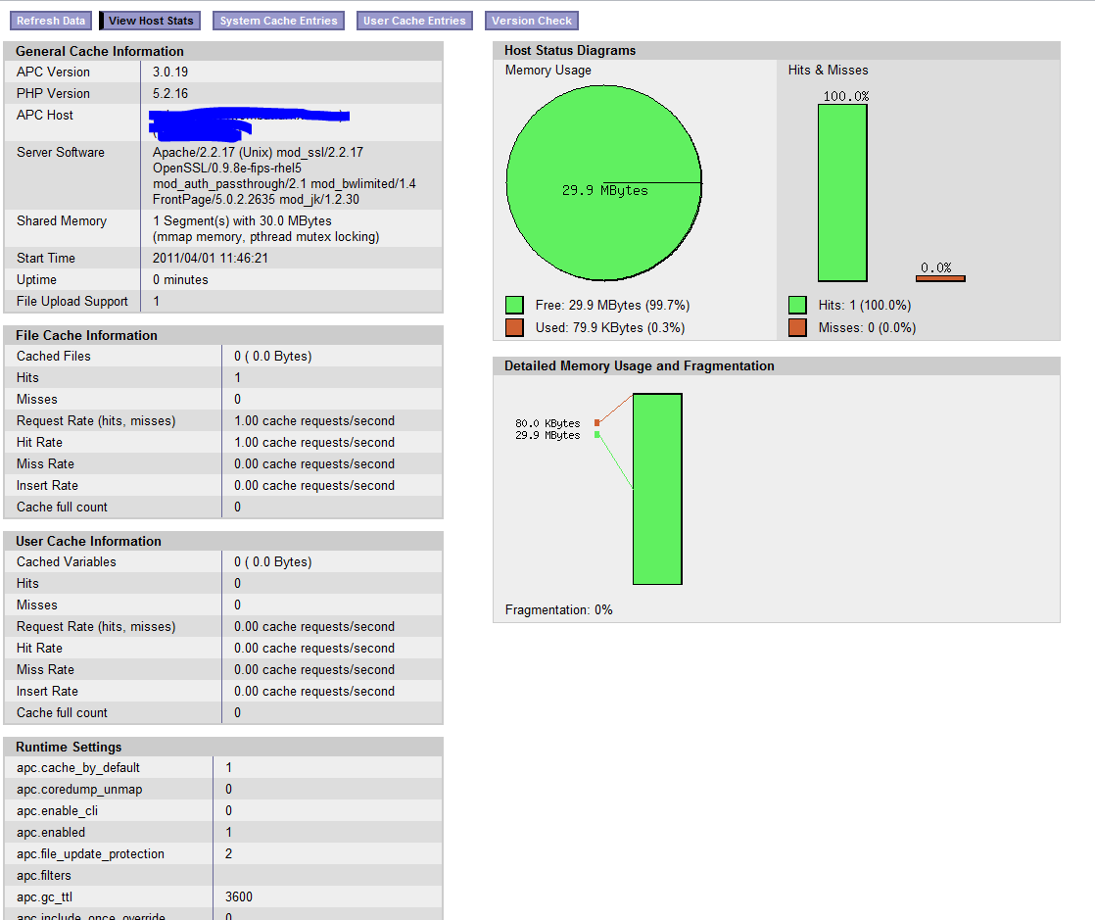
Task: Click the green Free memory legend swatch
Action: pos(514,306)
